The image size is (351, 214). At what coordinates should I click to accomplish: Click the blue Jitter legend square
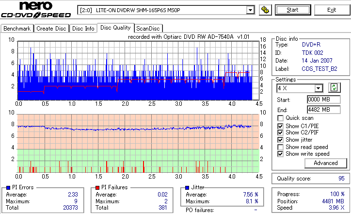coord(187,188)
